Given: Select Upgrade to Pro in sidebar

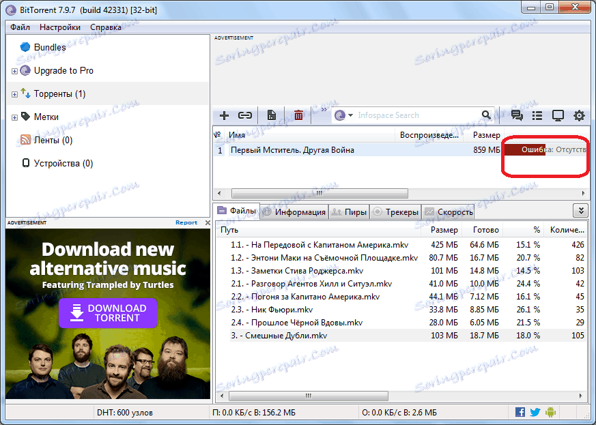Looking at the screenshot, I should (63, 71).
